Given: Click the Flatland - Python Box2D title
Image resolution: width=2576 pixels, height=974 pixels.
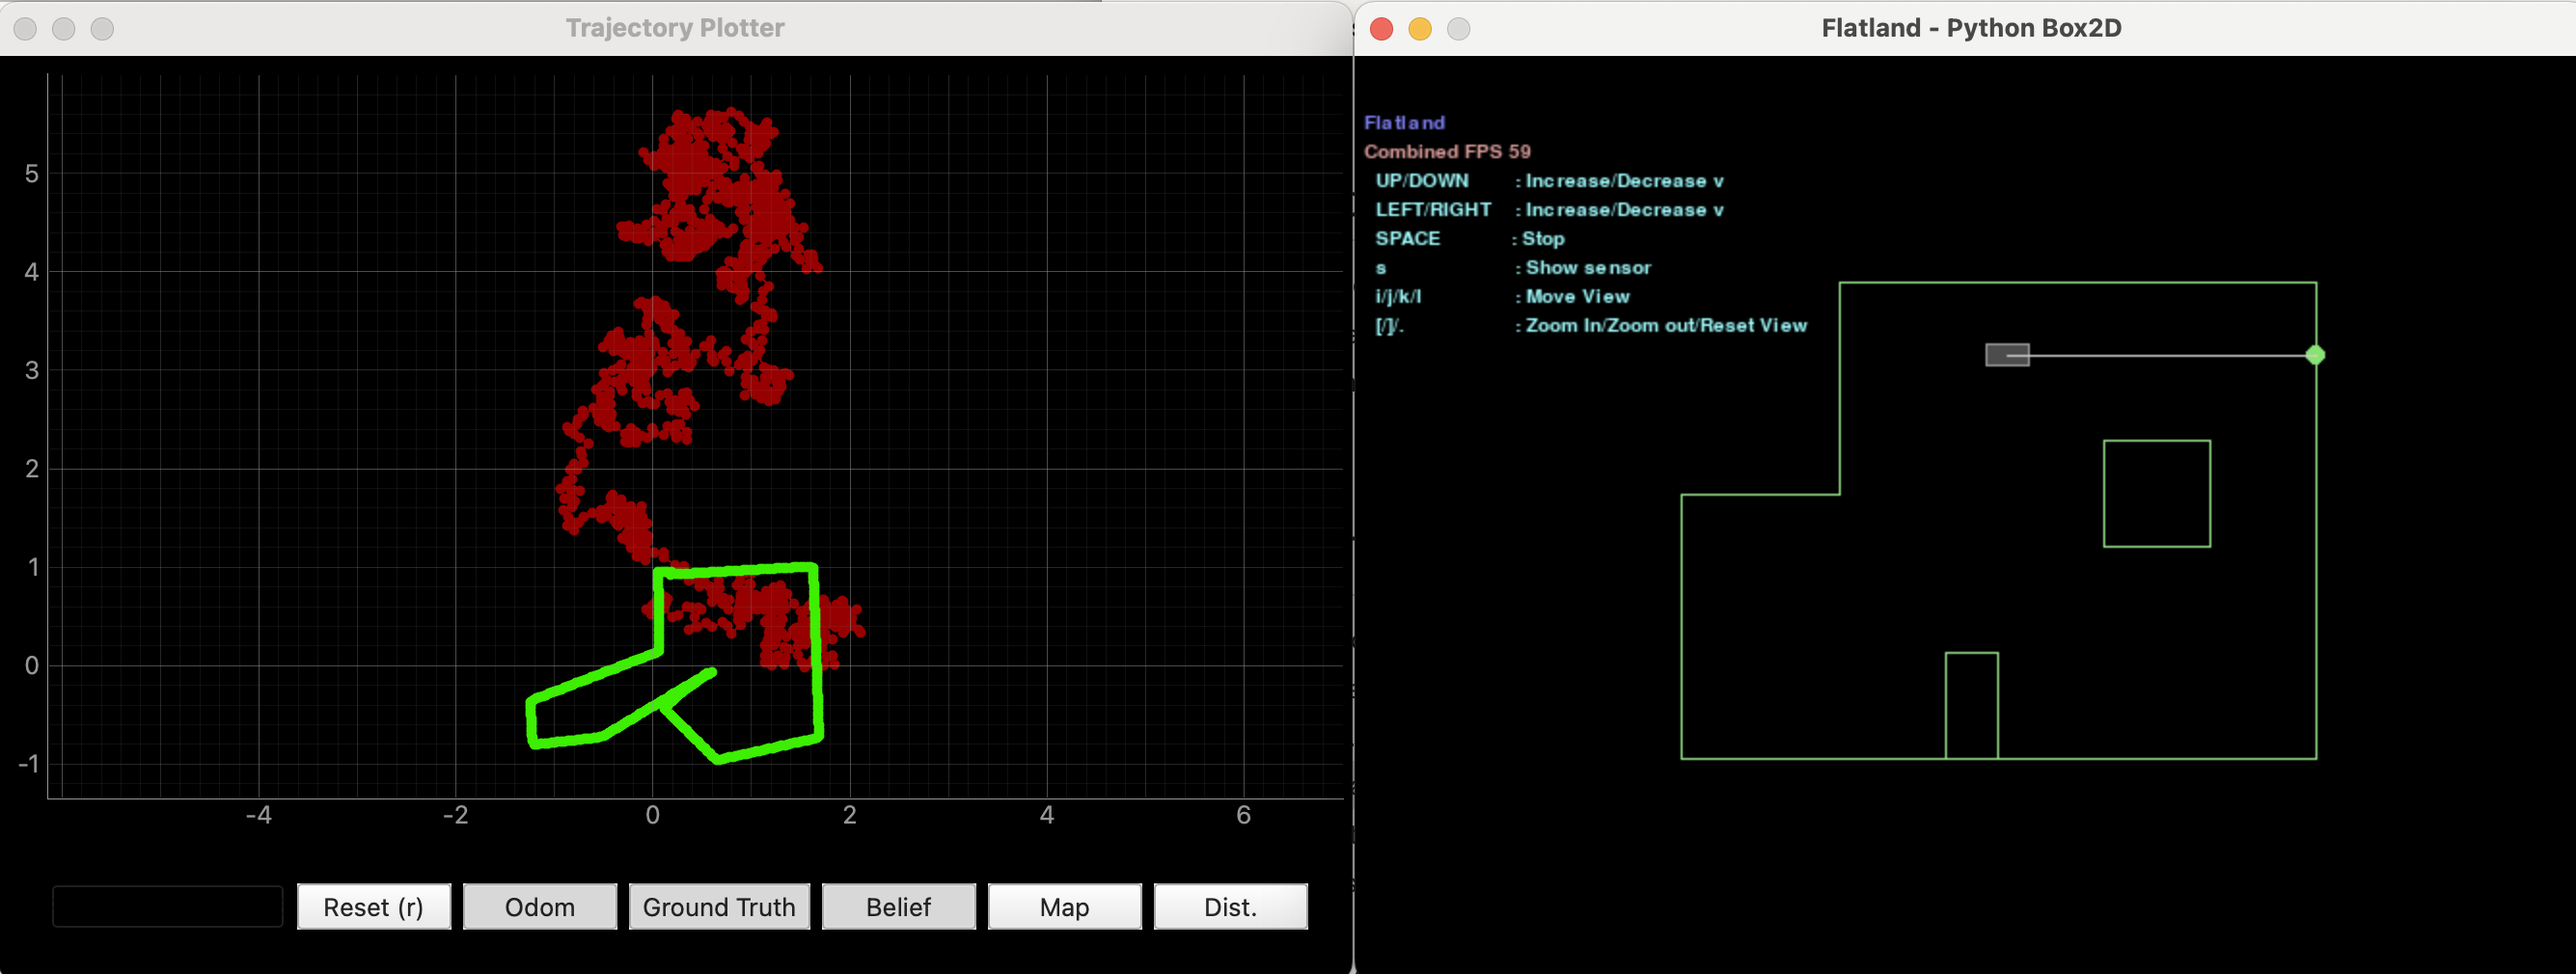Looking at the screenshot, I should pos(1971,28).
